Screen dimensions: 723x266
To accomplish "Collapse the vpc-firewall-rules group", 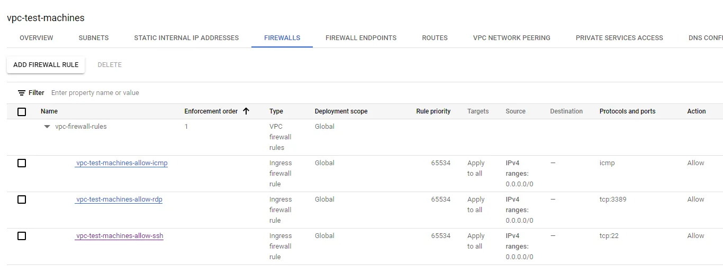I will click(x=47, y=127).
